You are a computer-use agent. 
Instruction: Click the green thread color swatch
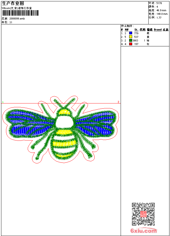(x=131, y=40)
